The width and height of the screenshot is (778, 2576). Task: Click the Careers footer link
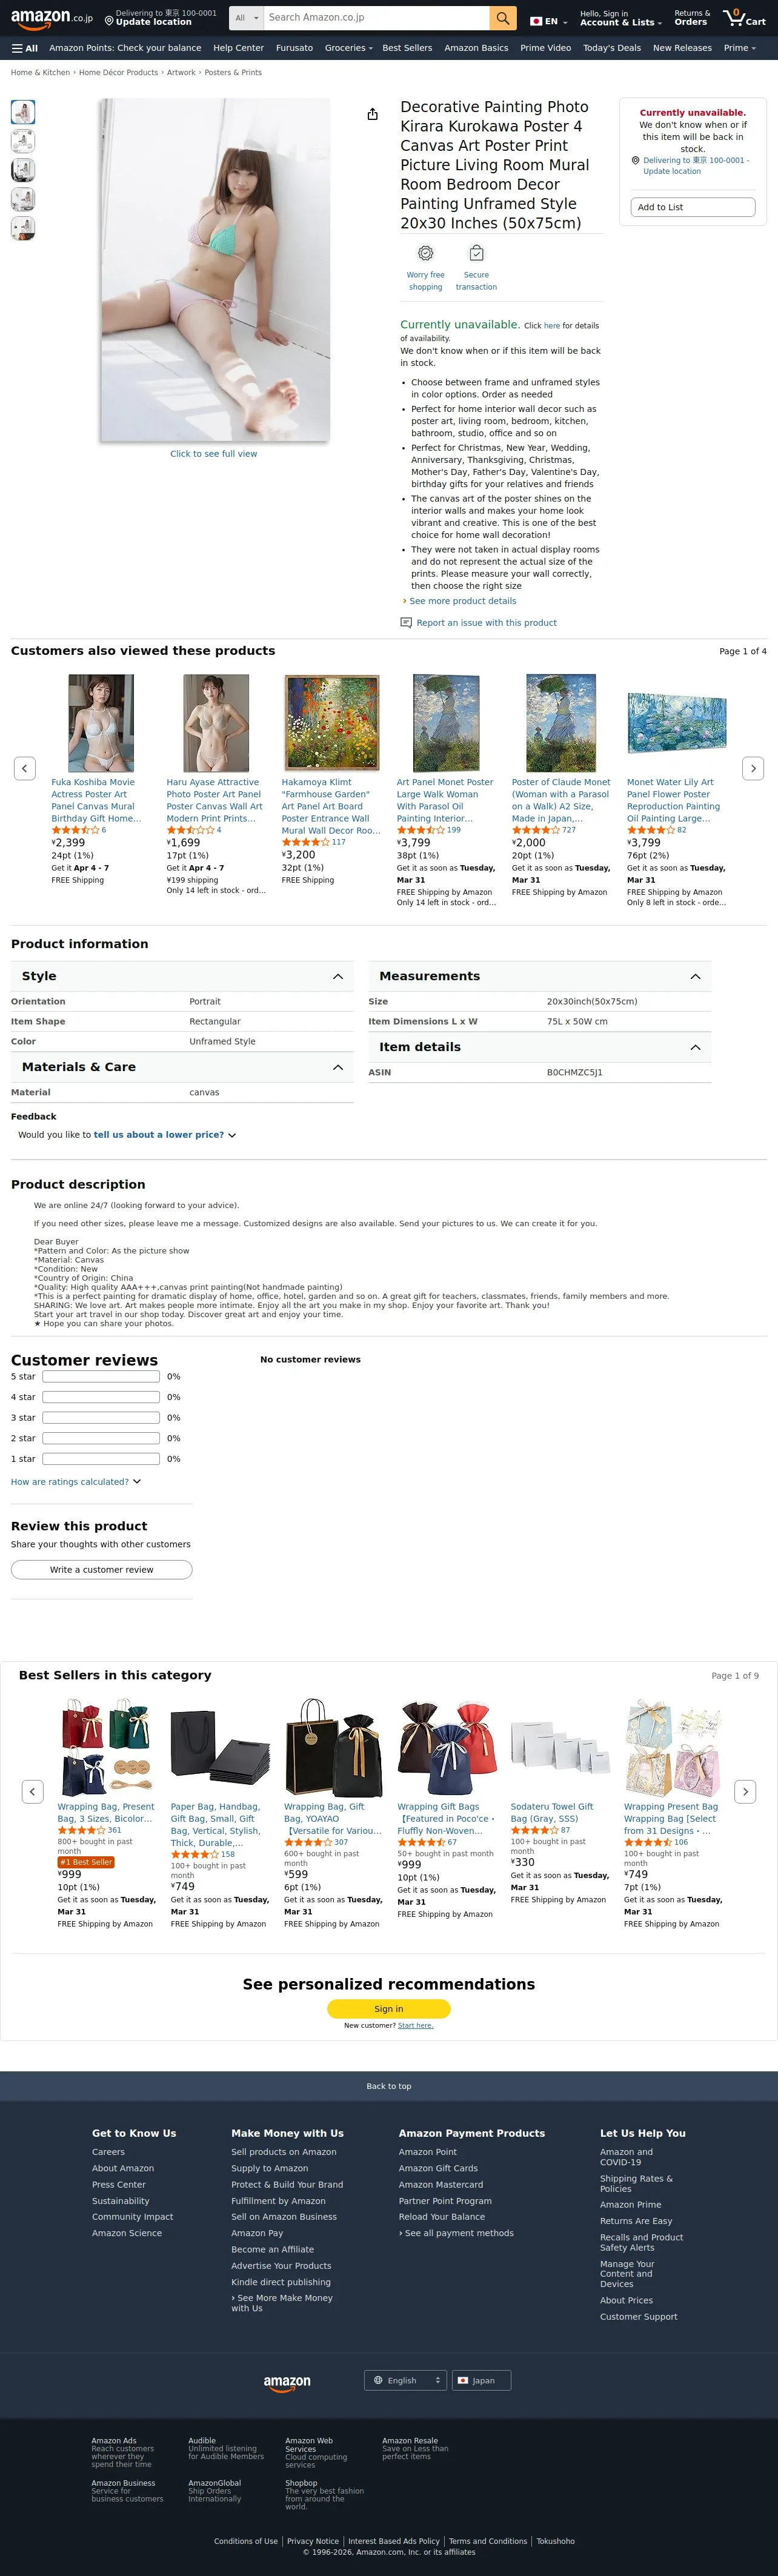click(x=108, y=2152)
